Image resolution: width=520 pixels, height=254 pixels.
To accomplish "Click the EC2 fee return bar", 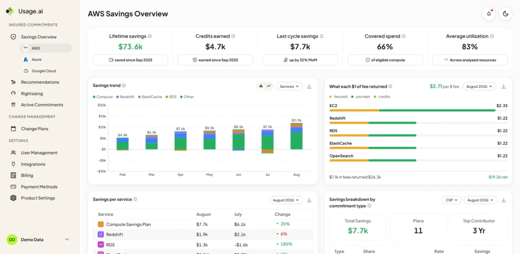I will click(418, 110).
